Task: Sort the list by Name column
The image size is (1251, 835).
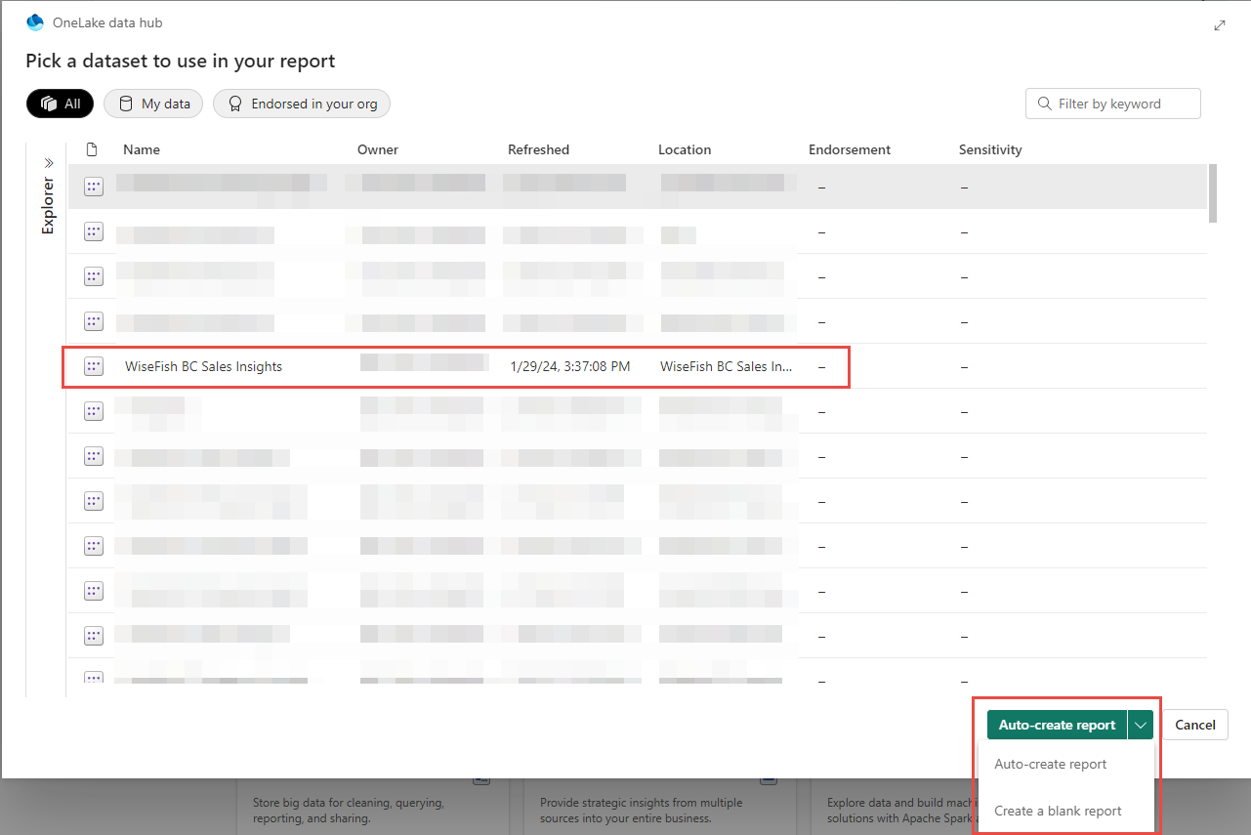Action: point(142,149)
